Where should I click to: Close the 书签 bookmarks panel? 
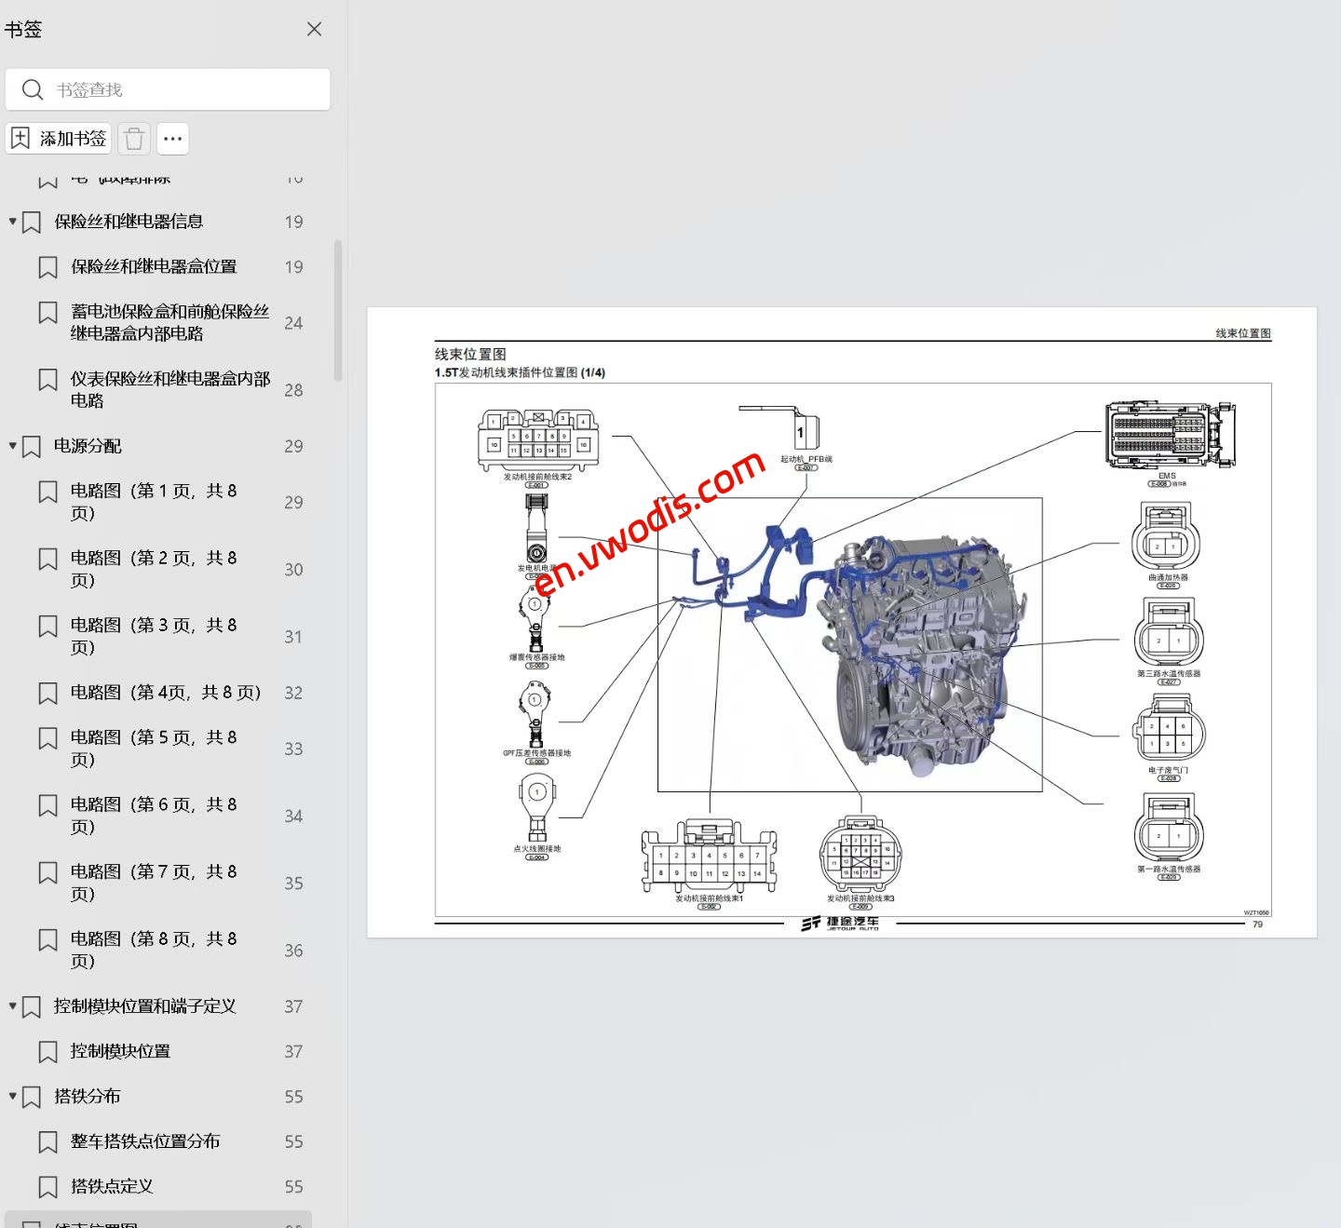[314, 29]
